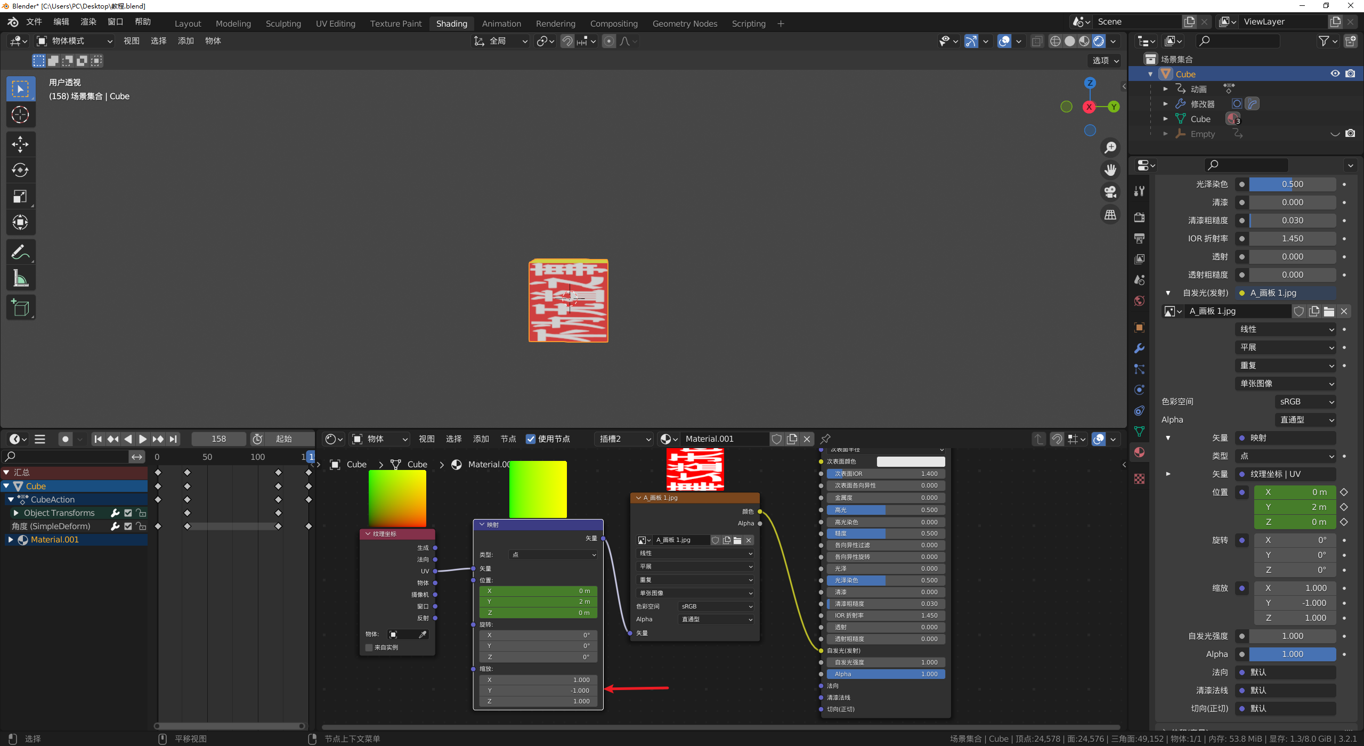Expand the Object Transforms channel
Viewport: 1364px width, 746px height.
(x=16, y=513)
